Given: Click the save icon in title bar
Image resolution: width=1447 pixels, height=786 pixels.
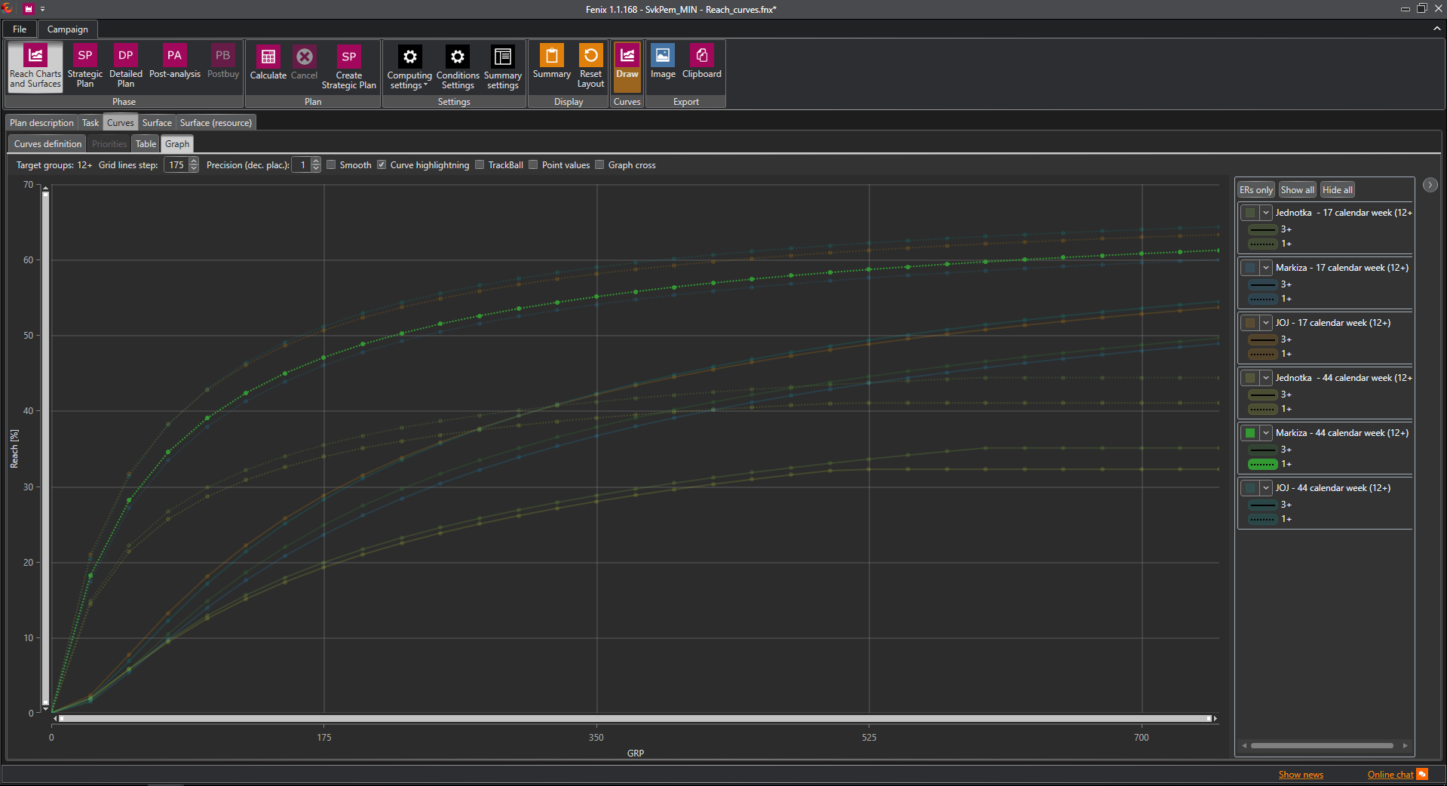Looking at the screenshot, I should 29,9.
